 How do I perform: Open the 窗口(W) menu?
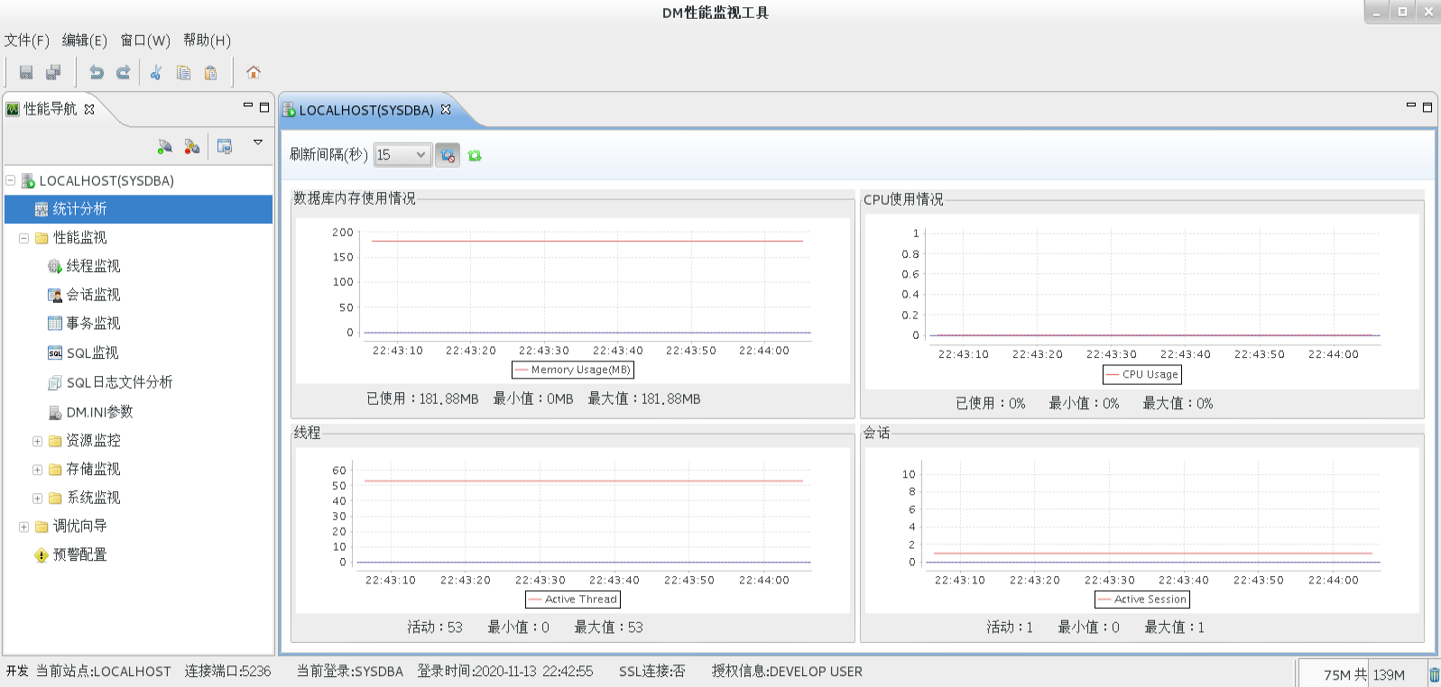(x=145, y=41)
